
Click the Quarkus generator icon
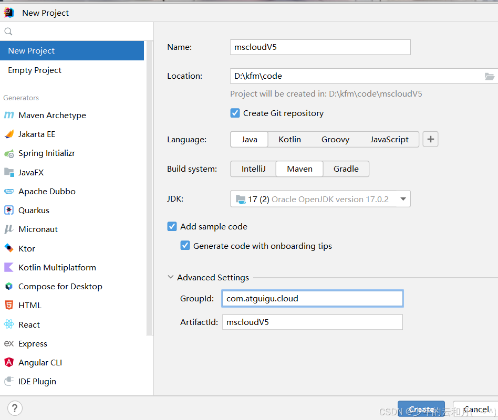pyautogui.click(x=9, y=210)
